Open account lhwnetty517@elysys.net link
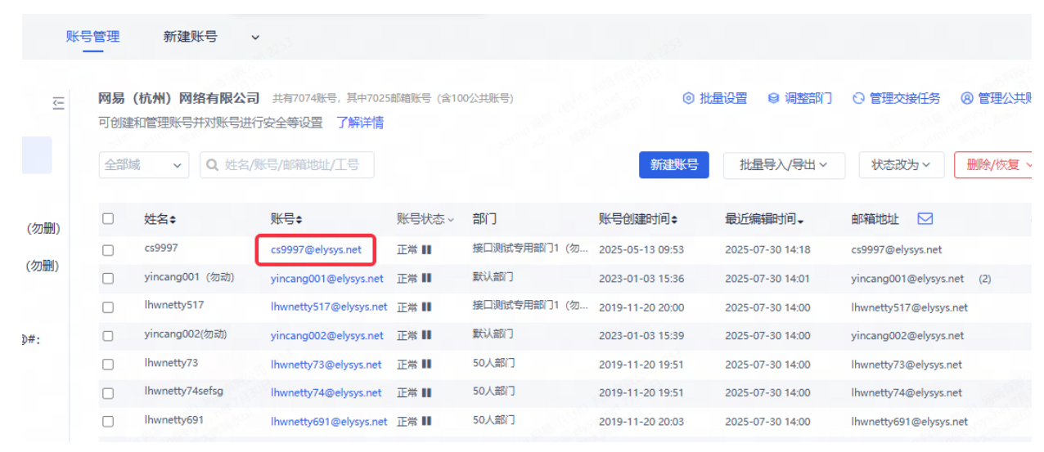1044x452 pixels. pos(329,307)
